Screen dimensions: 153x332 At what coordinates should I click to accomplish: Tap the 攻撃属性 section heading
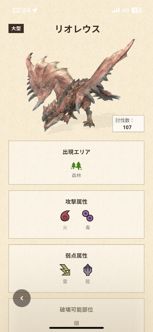tap(76, 202)
